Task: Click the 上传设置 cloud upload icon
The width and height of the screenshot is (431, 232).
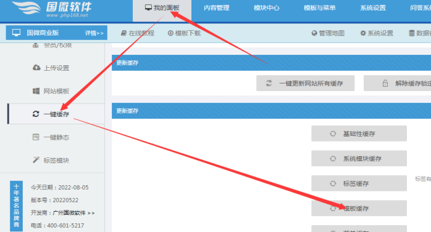Action: point(36,68)
